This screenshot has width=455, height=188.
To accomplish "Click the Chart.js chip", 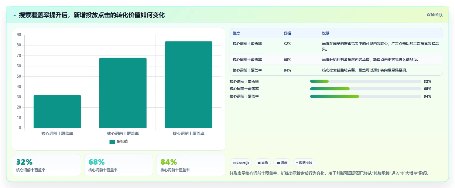I will pyautogui.click(x=241, y=163).
